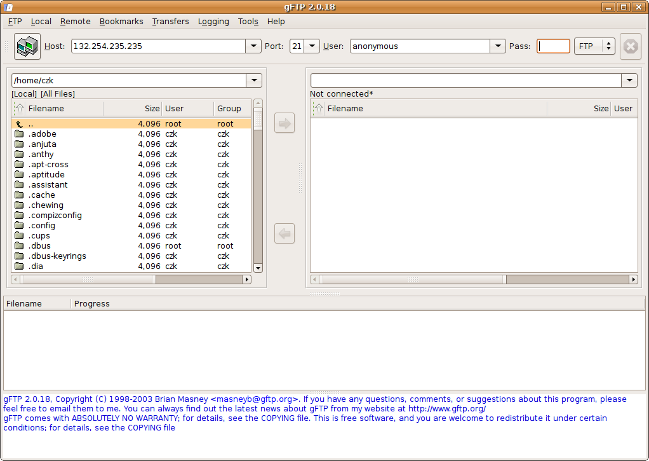Image resolution: width=649 pixels, height=461 pixels.
Task: Click the .dia folder icon
Action: (19, 266)
